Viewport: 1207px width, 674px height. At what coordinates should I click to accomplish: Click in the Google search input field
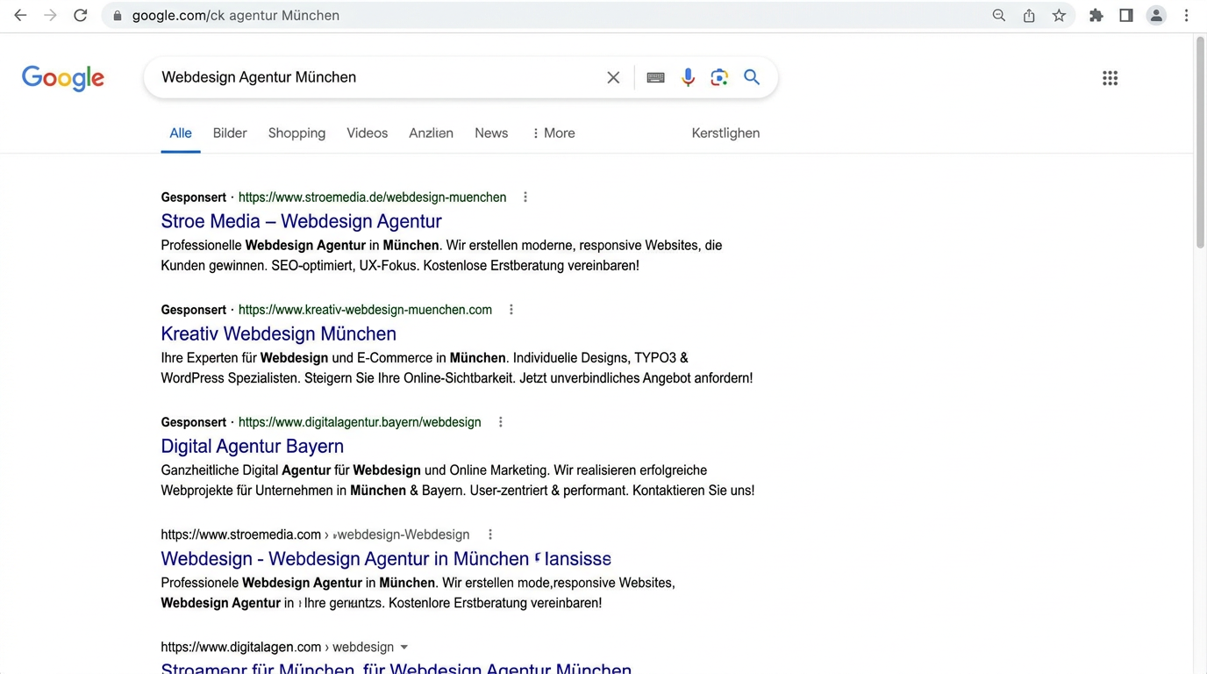pos(377,77)
